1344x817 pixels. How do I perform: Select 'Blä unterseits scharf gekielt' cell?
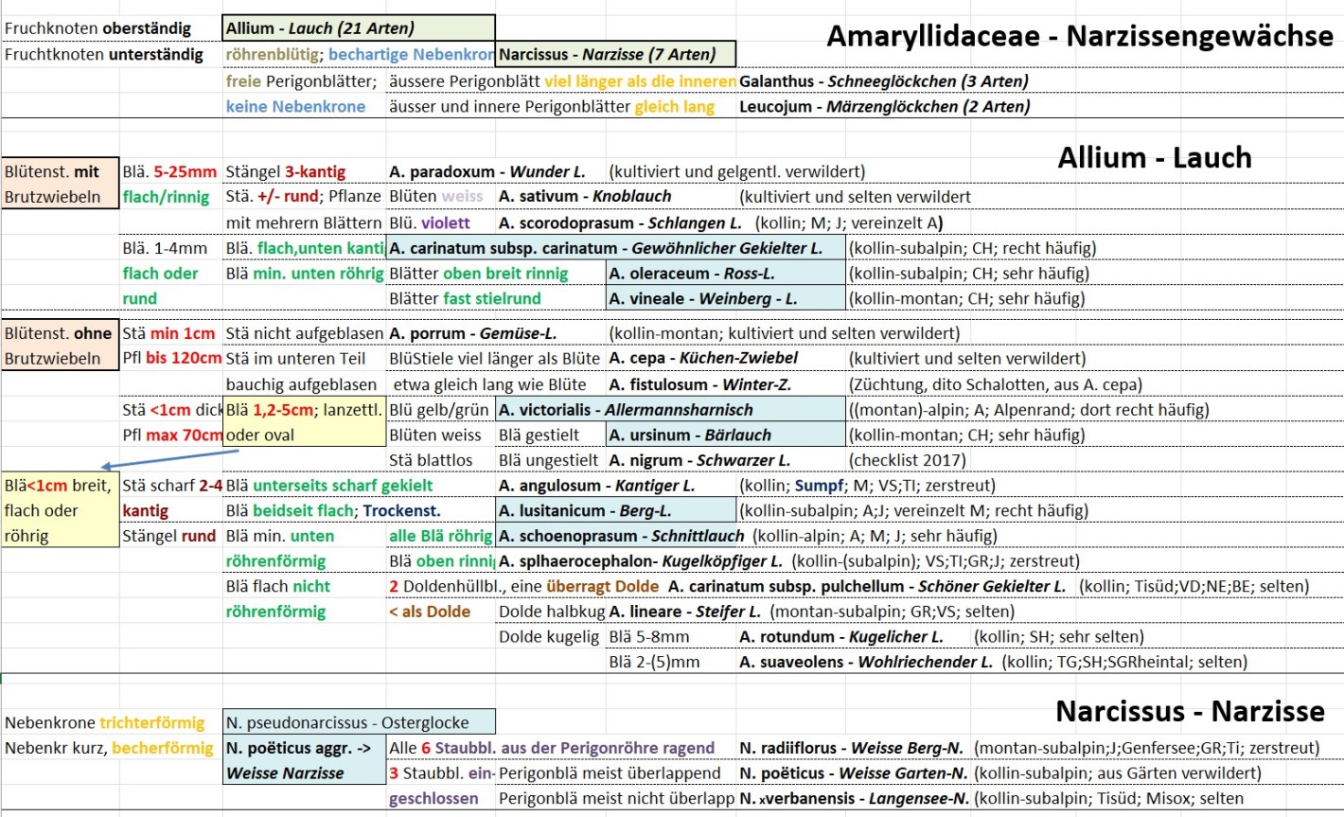(328, 485)
